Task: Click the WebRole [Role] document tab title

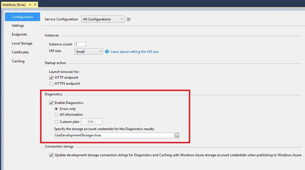Action: [x=14, y=5]
